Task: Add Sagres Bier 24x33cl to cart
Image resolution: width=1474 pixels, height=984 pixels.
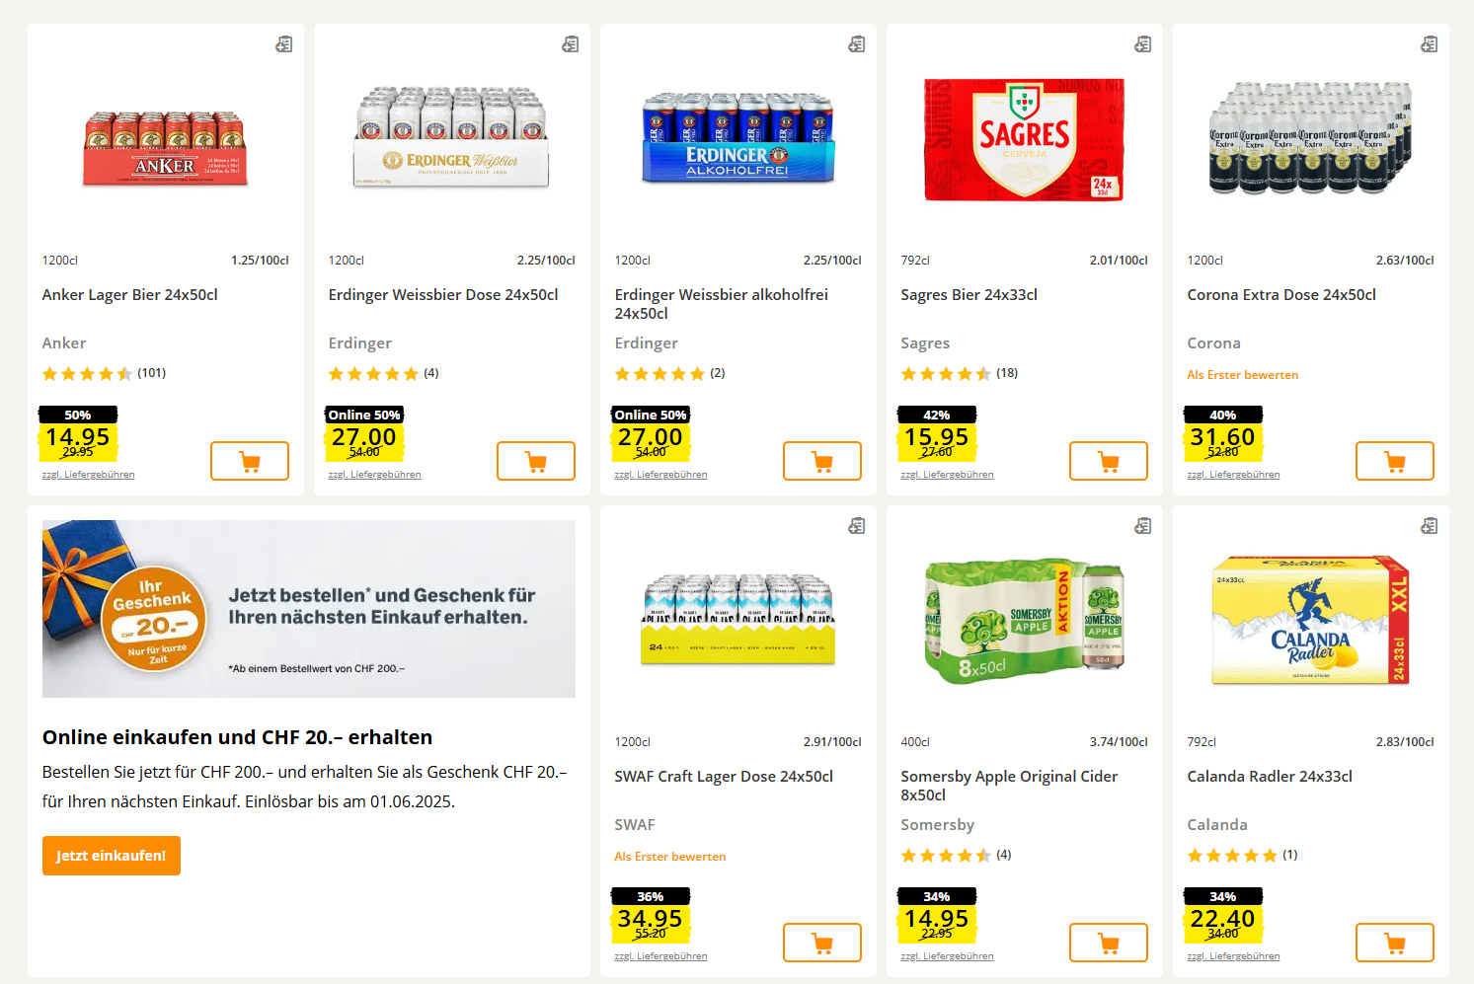Action: pyautogui.click(x=1109, y=461)
